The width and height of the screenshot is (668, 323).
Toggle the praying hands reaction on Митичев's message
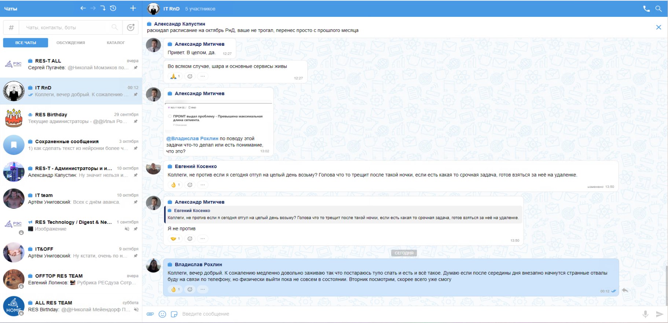[x=175, y=77]
